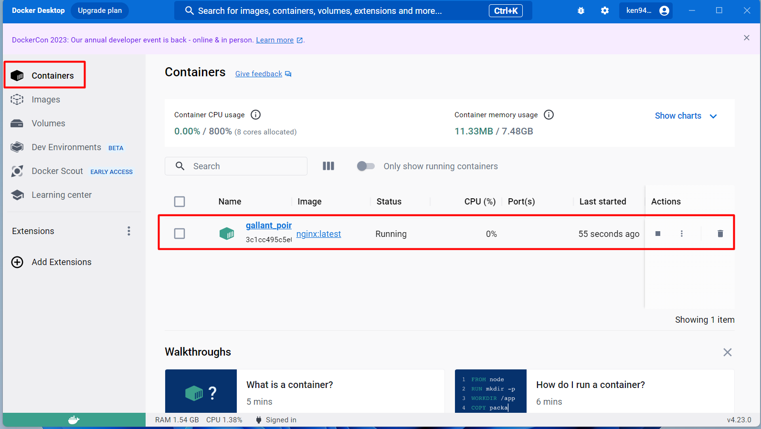This screenshot has height=429, width=761.
Task: Click the 3c1cc495c5e container ID text
Action: 269,240
